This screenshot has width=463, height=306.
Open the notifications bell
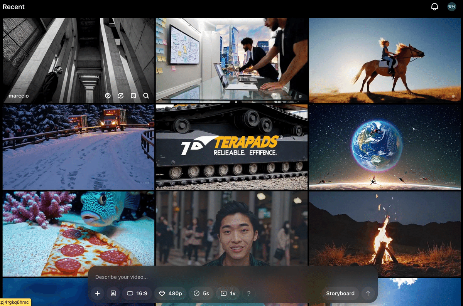coord(434,7)
